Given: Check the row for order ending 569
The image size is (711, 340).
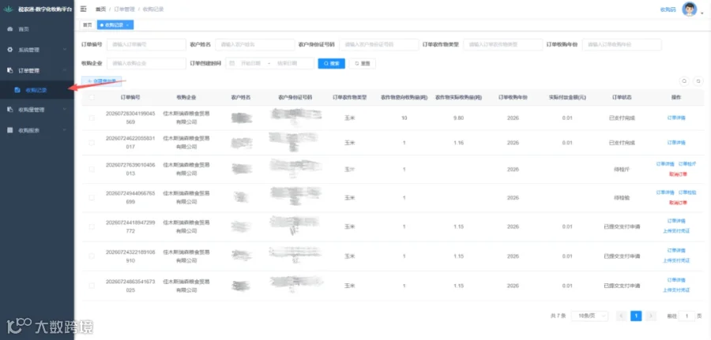Looking at the screenshot, I should pos(92,118).
